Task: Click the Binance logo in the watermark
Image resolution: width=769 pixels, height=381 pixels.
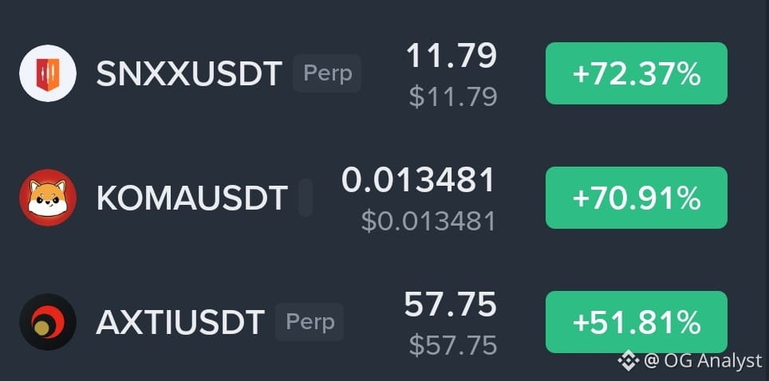Action: click(x=628, y=360)
